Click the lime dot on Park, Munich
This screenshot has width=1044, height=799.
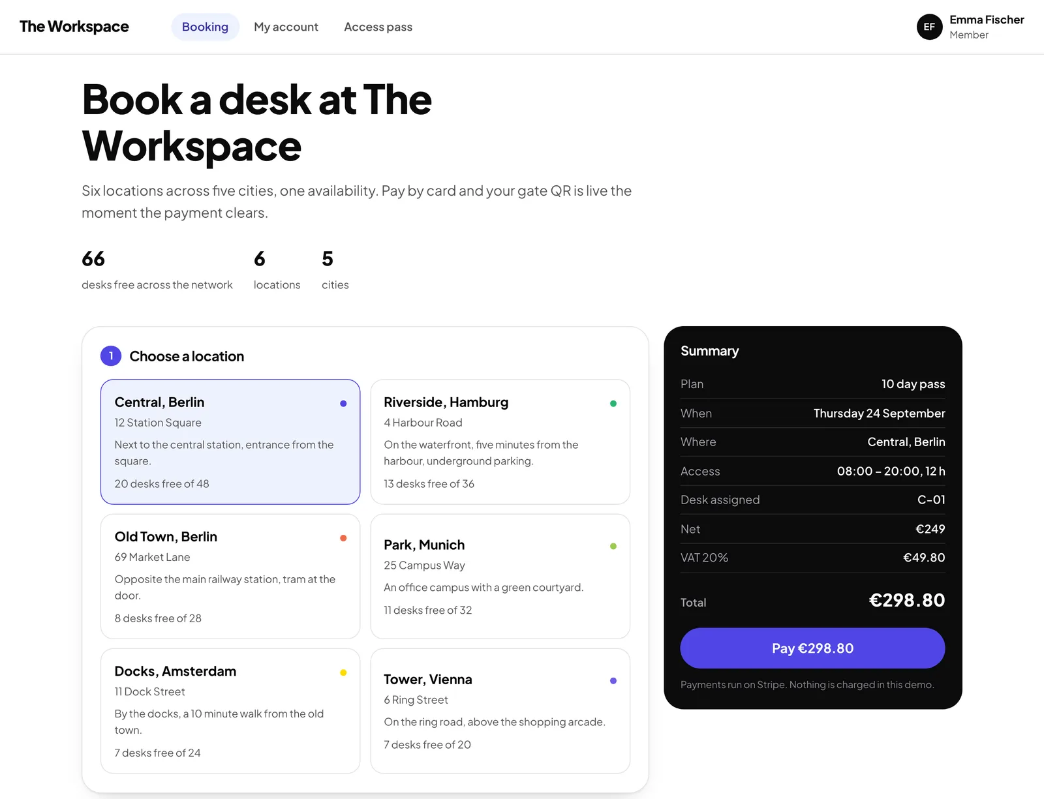click(613, 547)
